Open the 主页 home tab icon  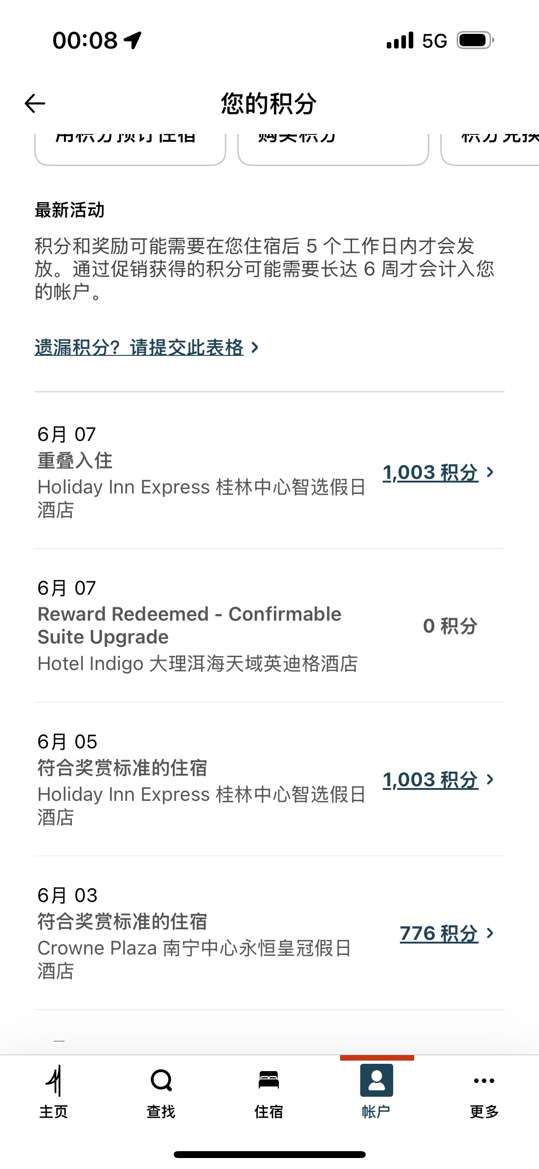coord(53,1081)
